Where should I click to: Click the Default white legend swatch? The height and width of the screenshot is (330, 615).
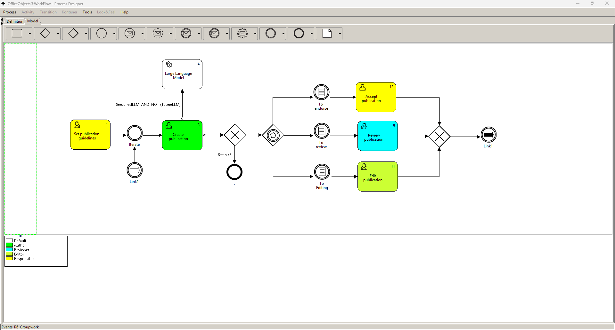9,241
